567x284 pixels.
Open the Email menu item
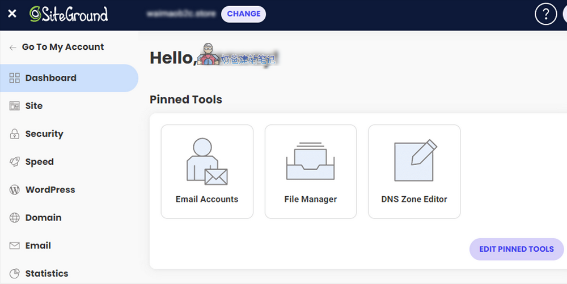(38, 246)
